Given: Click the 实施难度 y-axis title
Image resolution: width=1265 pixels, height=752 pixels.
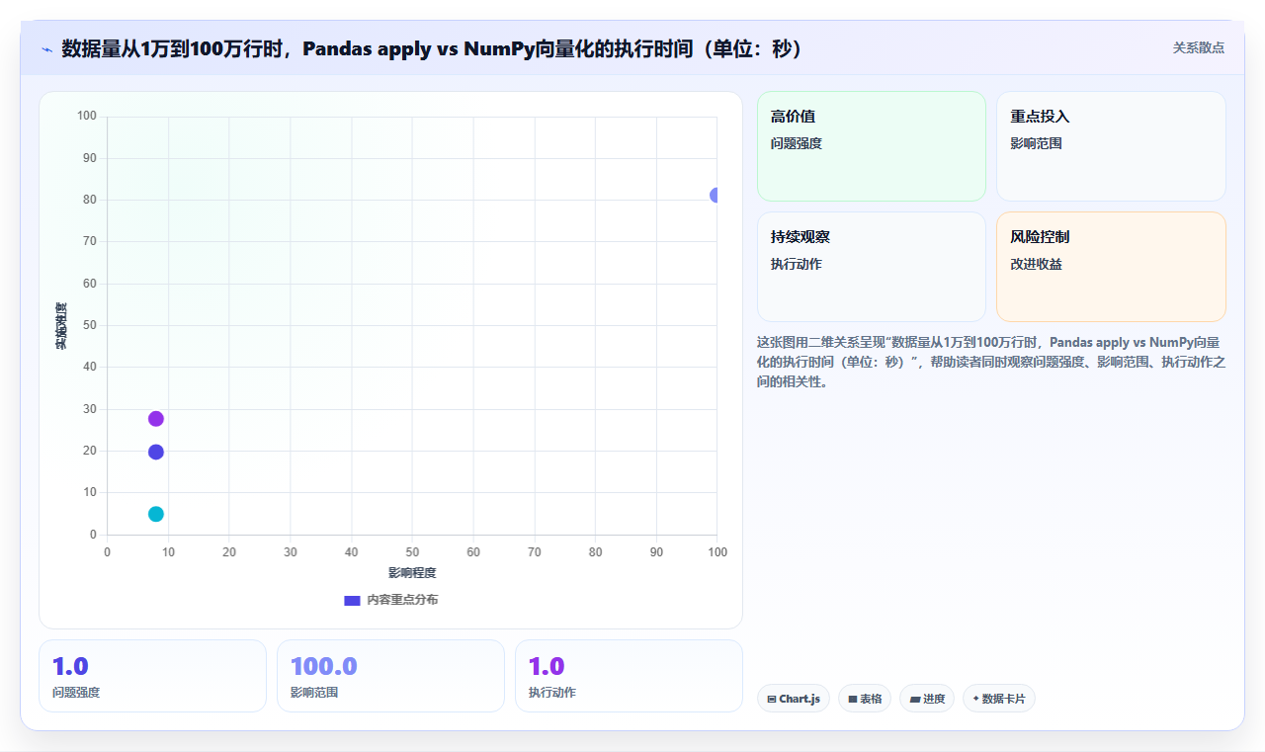Looking at the screenshot, I should pyautogui.click(x=61, y=326).
